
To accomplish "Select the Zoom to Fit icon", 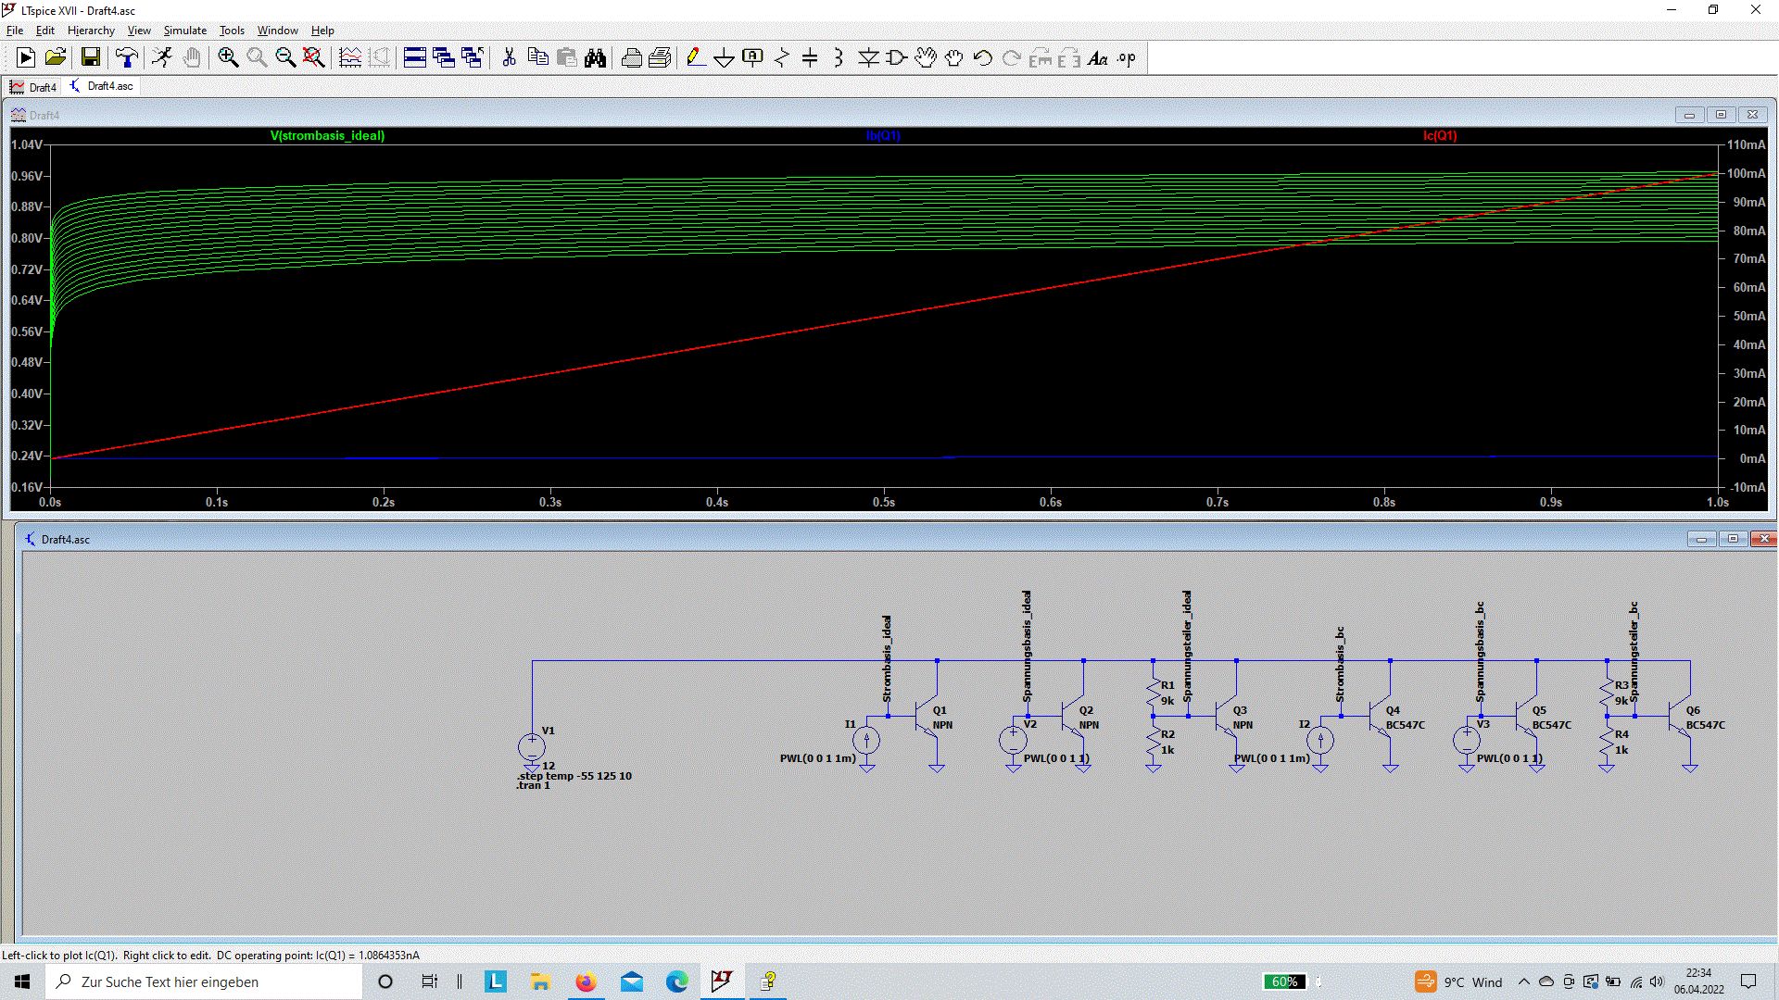I will [314, 58].
